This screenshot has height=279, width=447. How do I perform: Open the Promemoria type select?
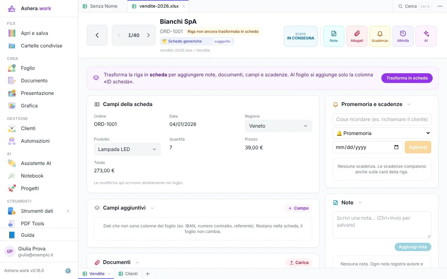pyautogui.click(x=382, y=133)
